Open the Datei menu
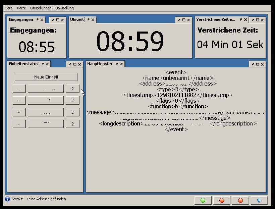275x209 pixels. point(9,8)
